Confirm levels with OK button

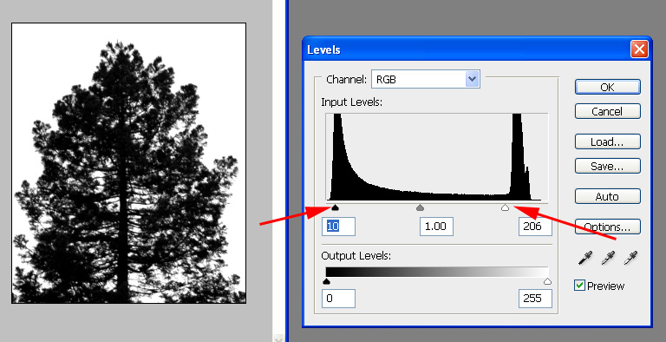[607, 87]
